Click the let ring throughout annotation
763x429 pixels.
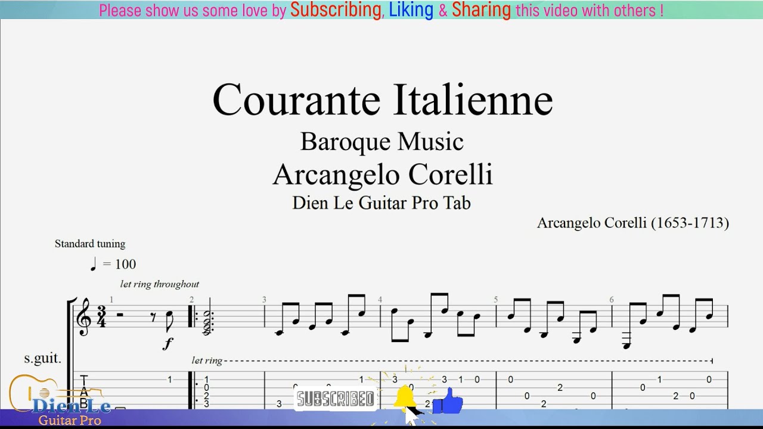click(160, 284)
